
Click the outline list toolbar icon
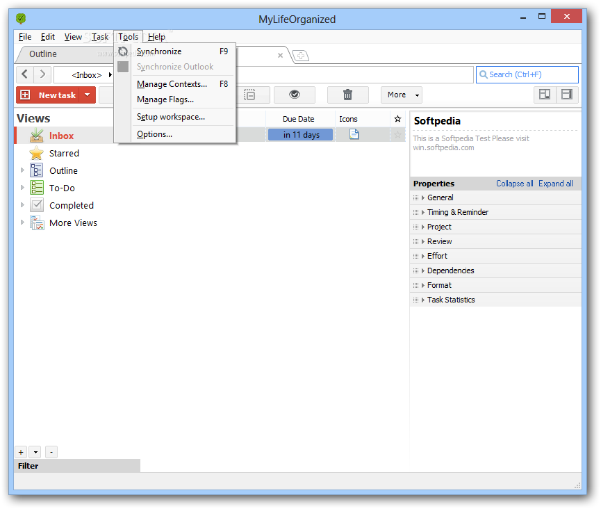249,95
